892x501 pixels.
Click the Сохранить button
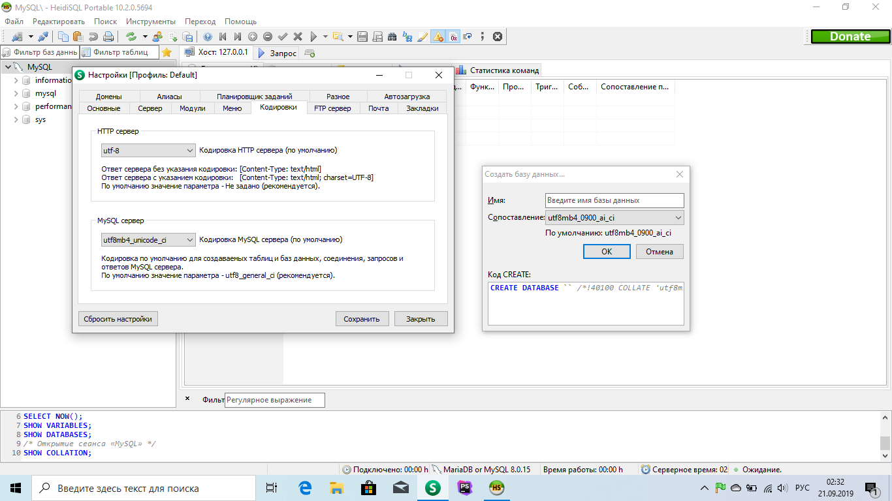(x=362, y=319)
